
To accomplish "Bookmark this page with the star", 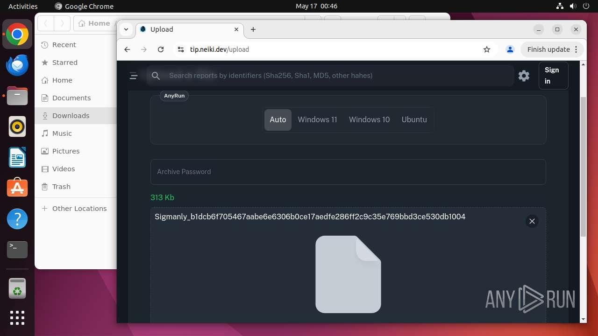I will [487, 49].
